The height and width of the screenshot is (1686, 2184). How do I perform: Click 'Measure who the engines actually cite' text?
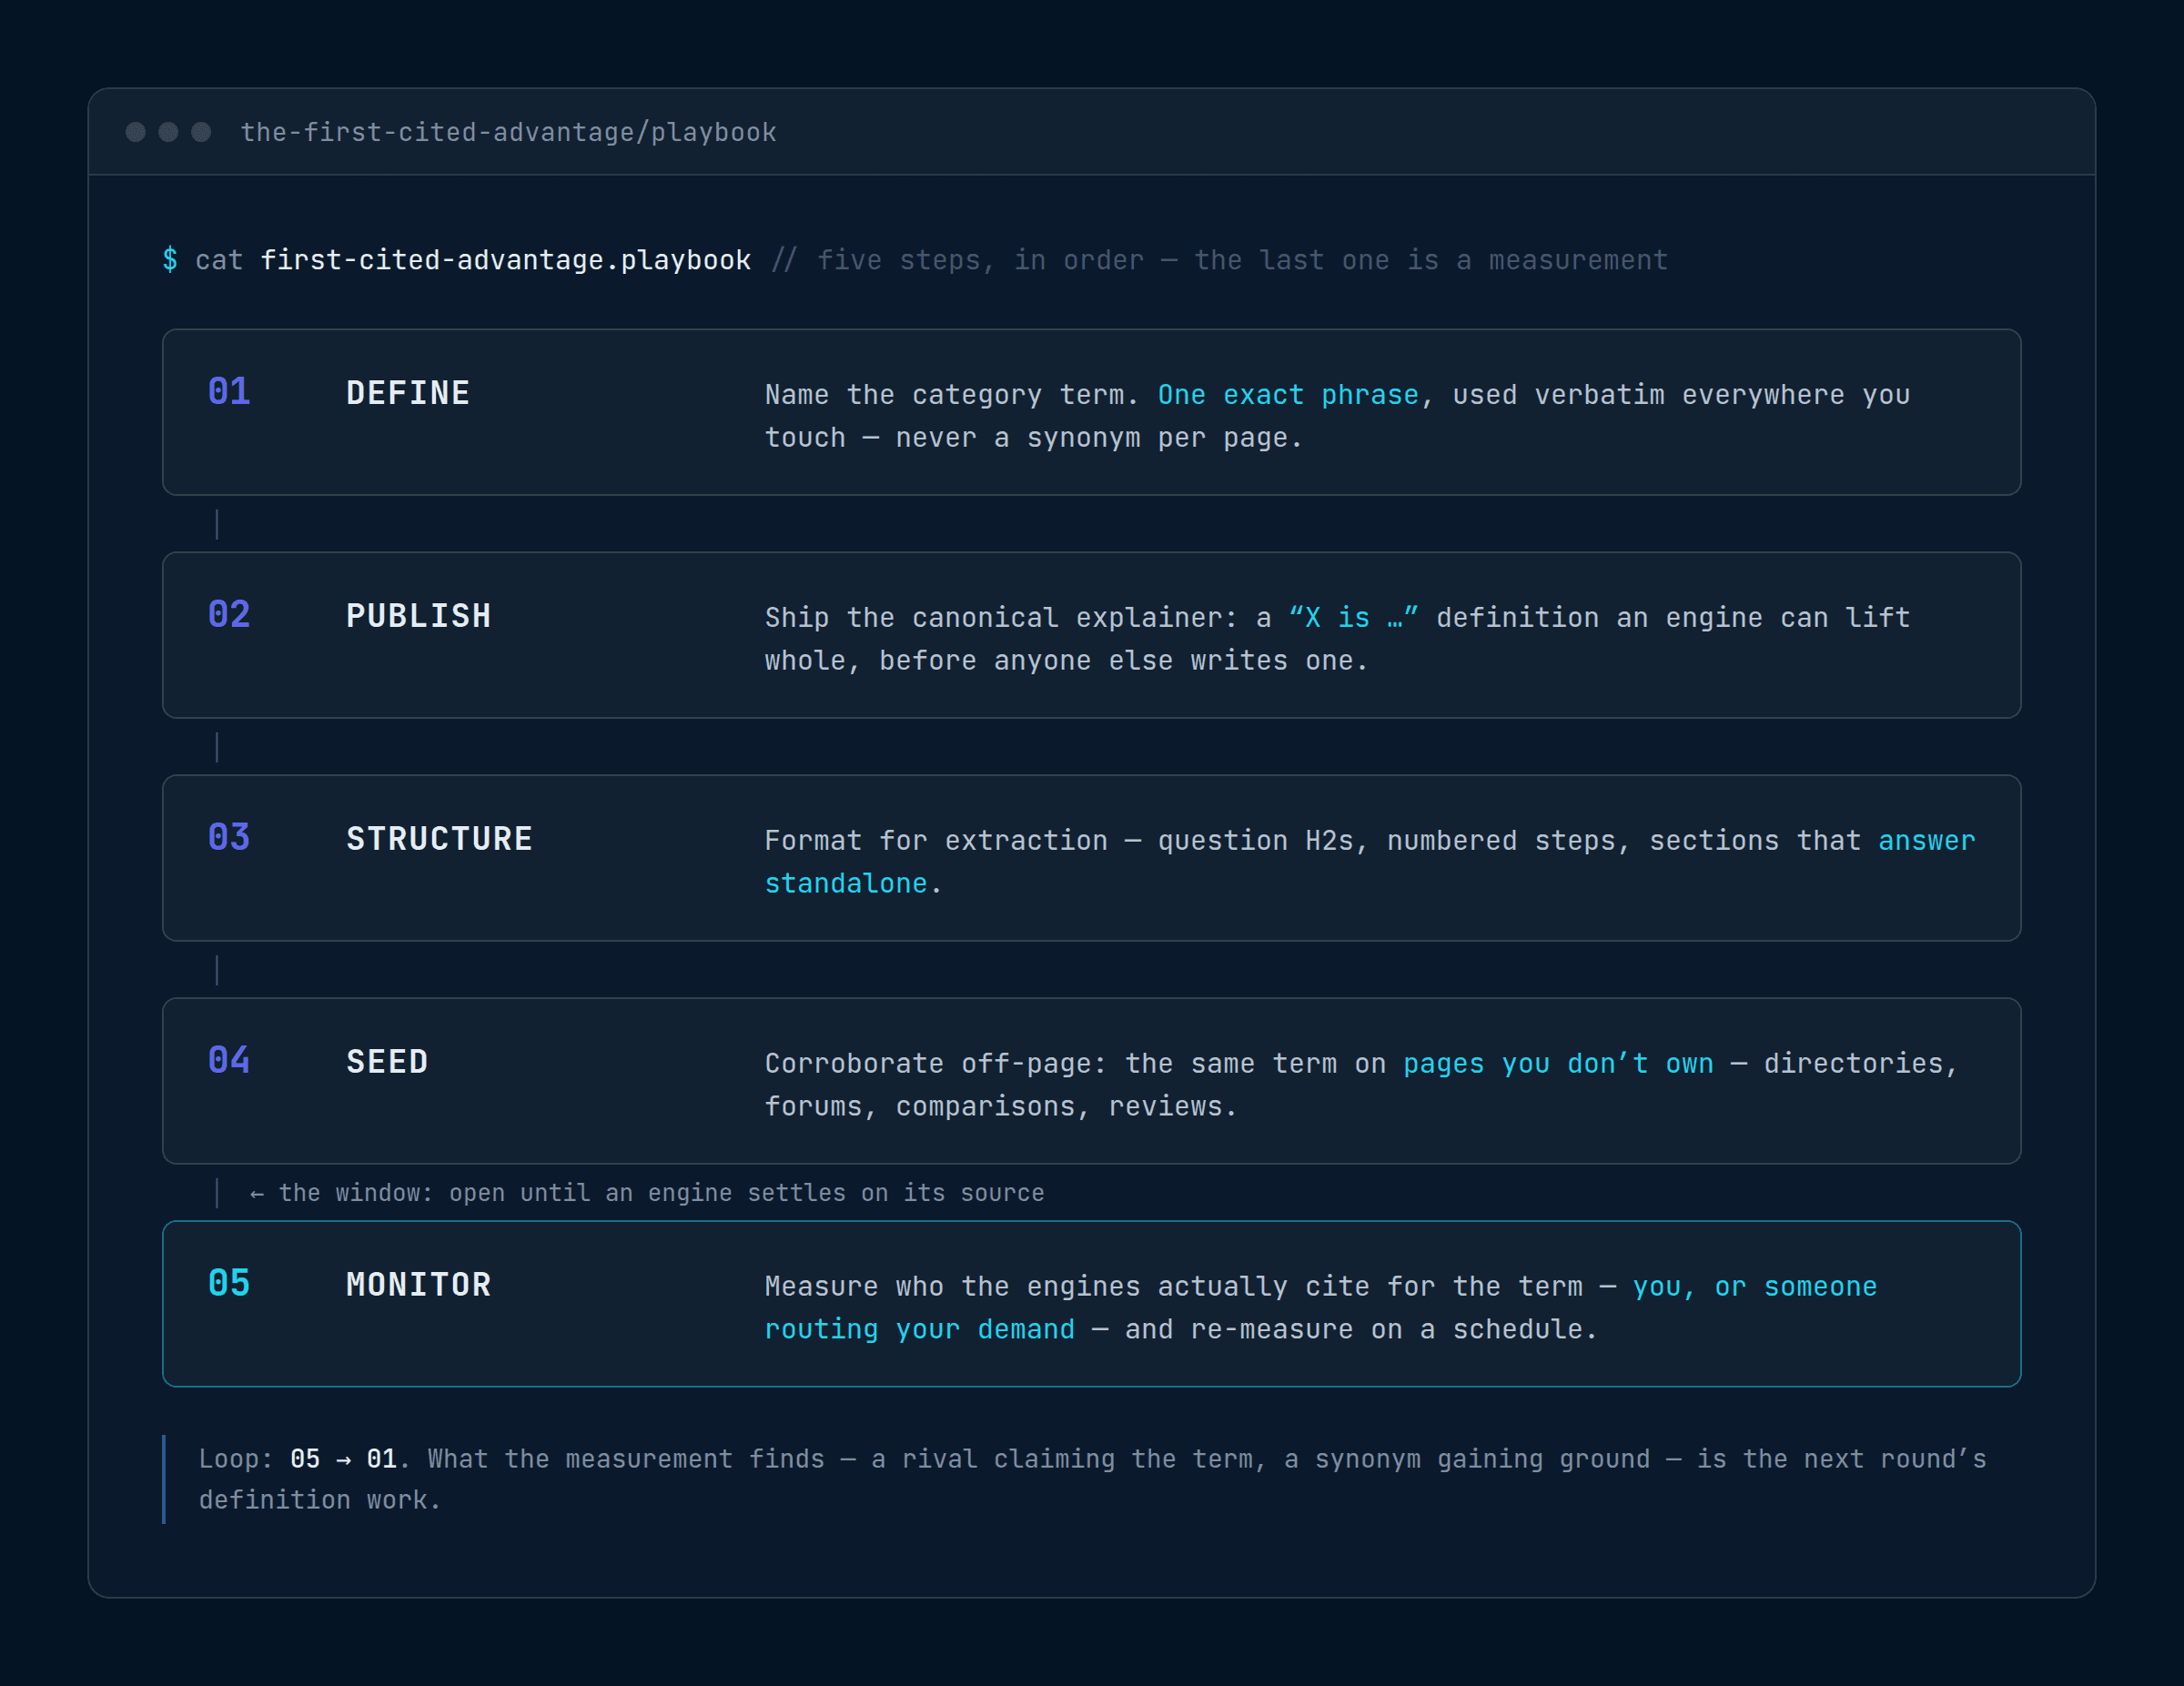point(1067,1287)
